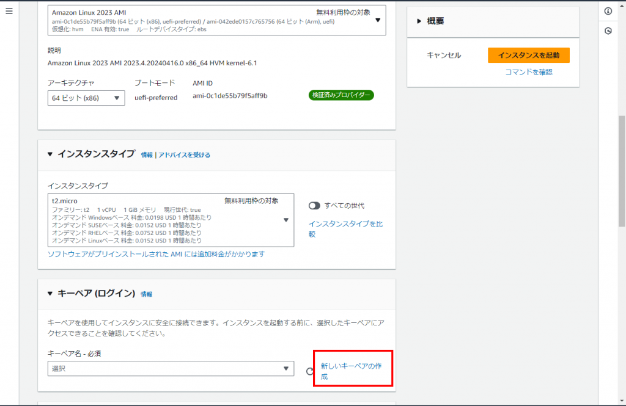This screenshot has width=626, height=406.
Task: Refresh the key pair list
Action: point(309,370)
